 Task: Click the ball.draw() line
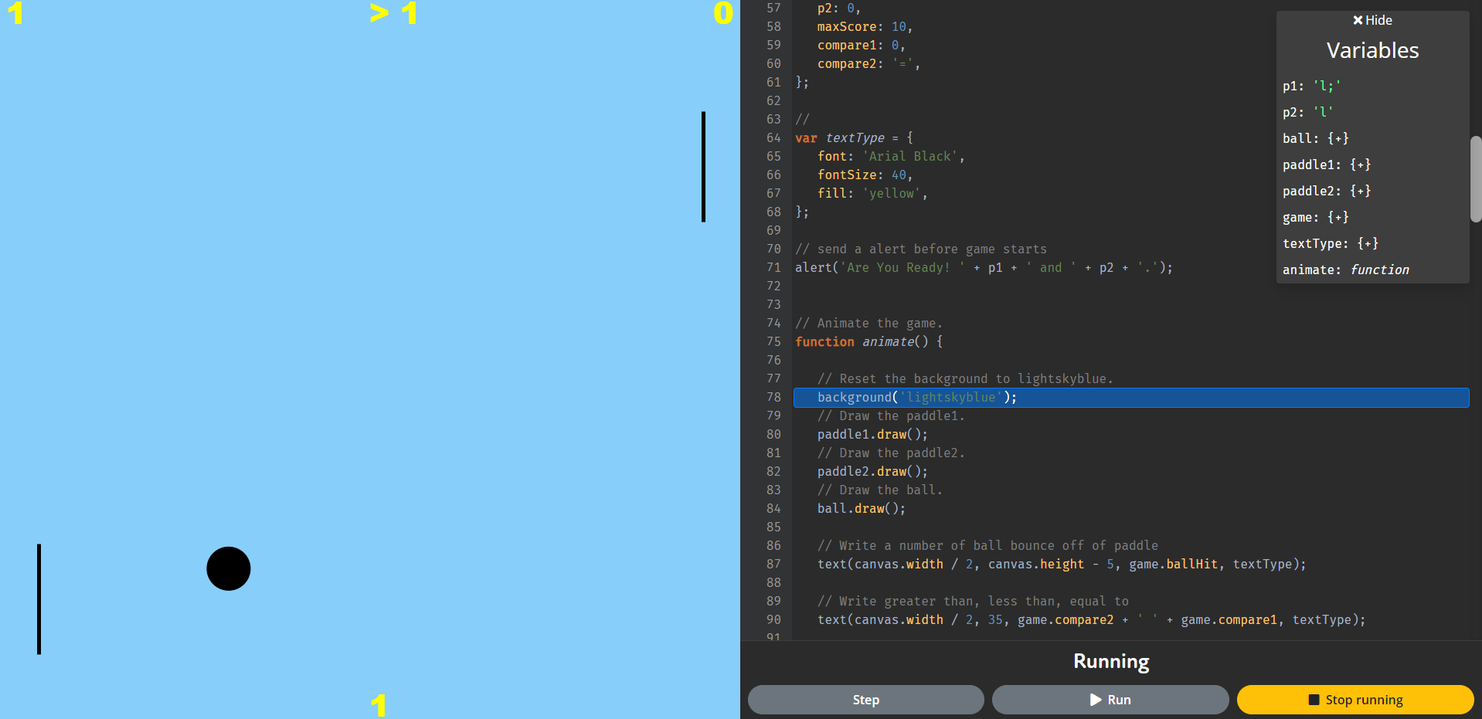point(862,508)
